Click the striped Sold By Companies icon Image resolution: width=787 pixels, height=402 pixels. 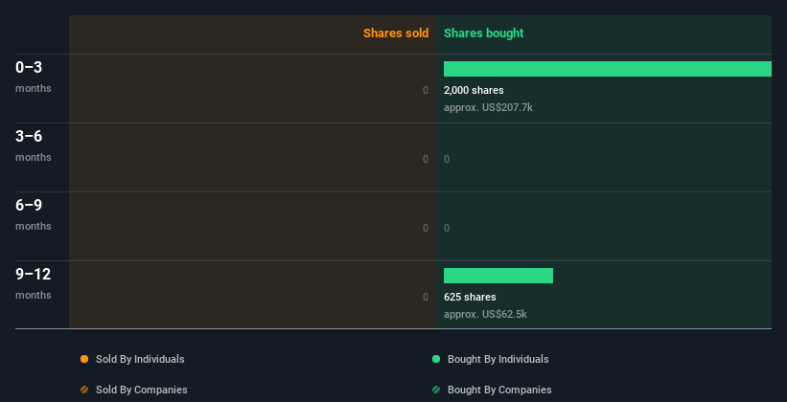(x=84, y=390)
